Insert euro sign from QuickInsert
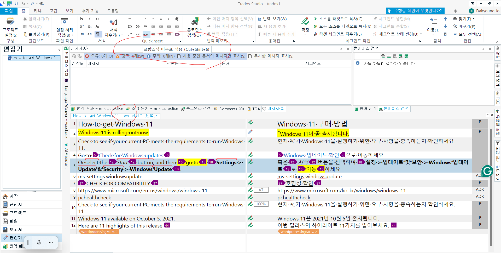 click(x=177, y=19)
